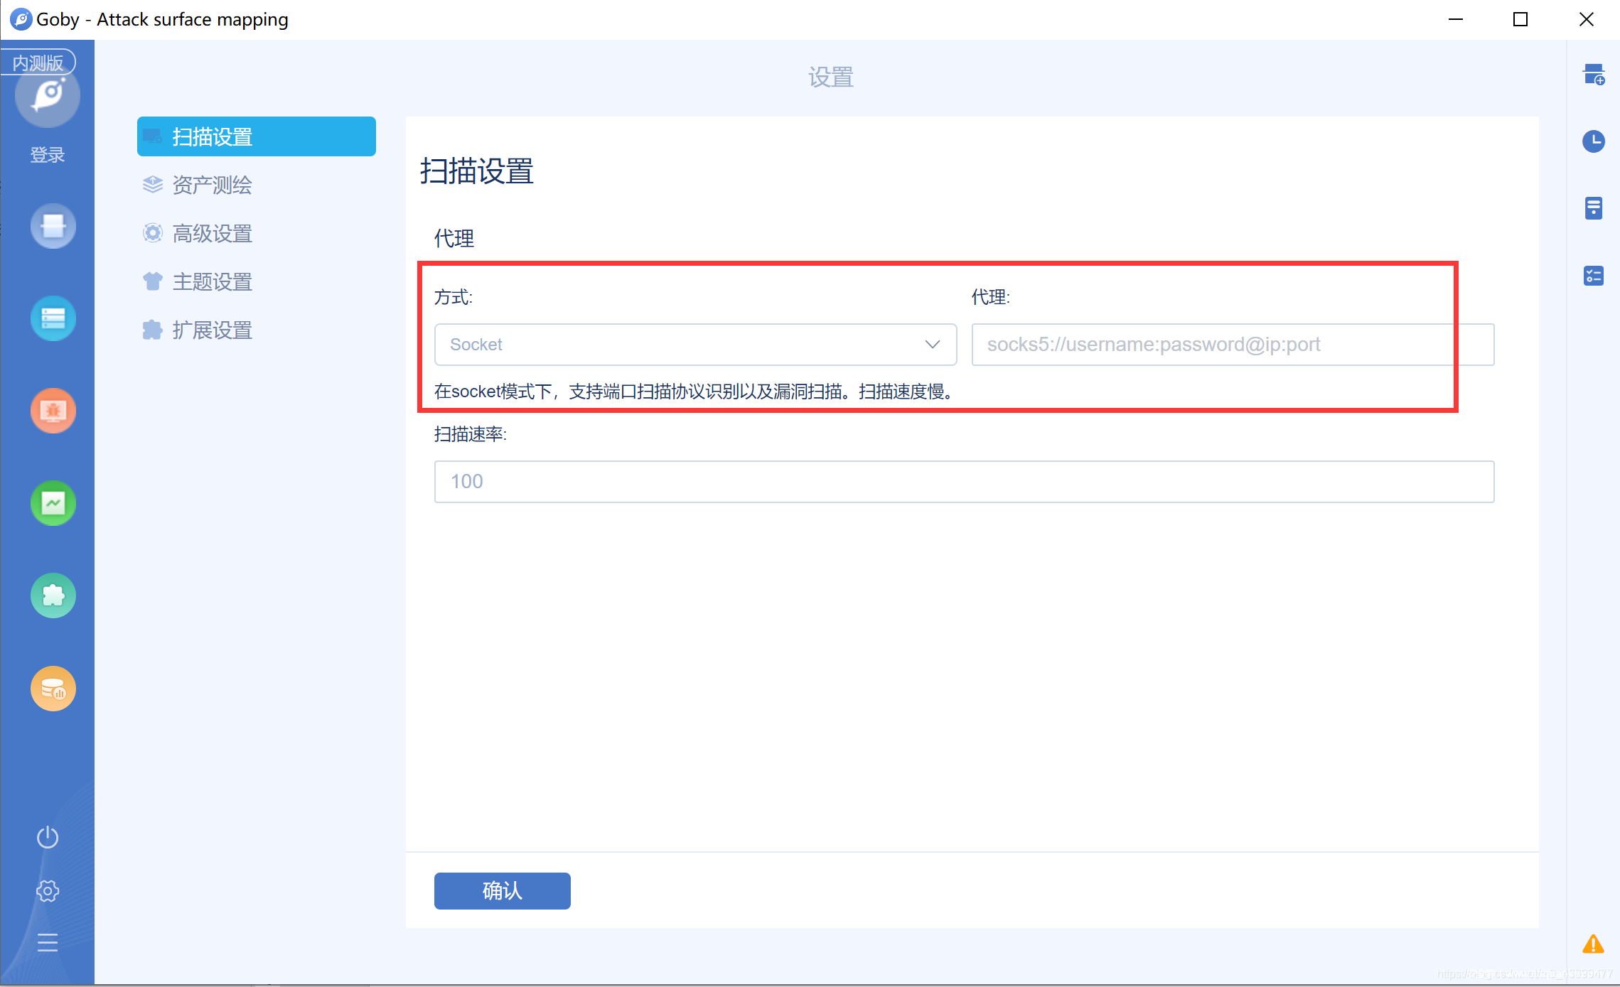Image resolution: width=1620 pixels, height=987 pixels.
Task: Click the power icon in sidebar
Action: 48,837
